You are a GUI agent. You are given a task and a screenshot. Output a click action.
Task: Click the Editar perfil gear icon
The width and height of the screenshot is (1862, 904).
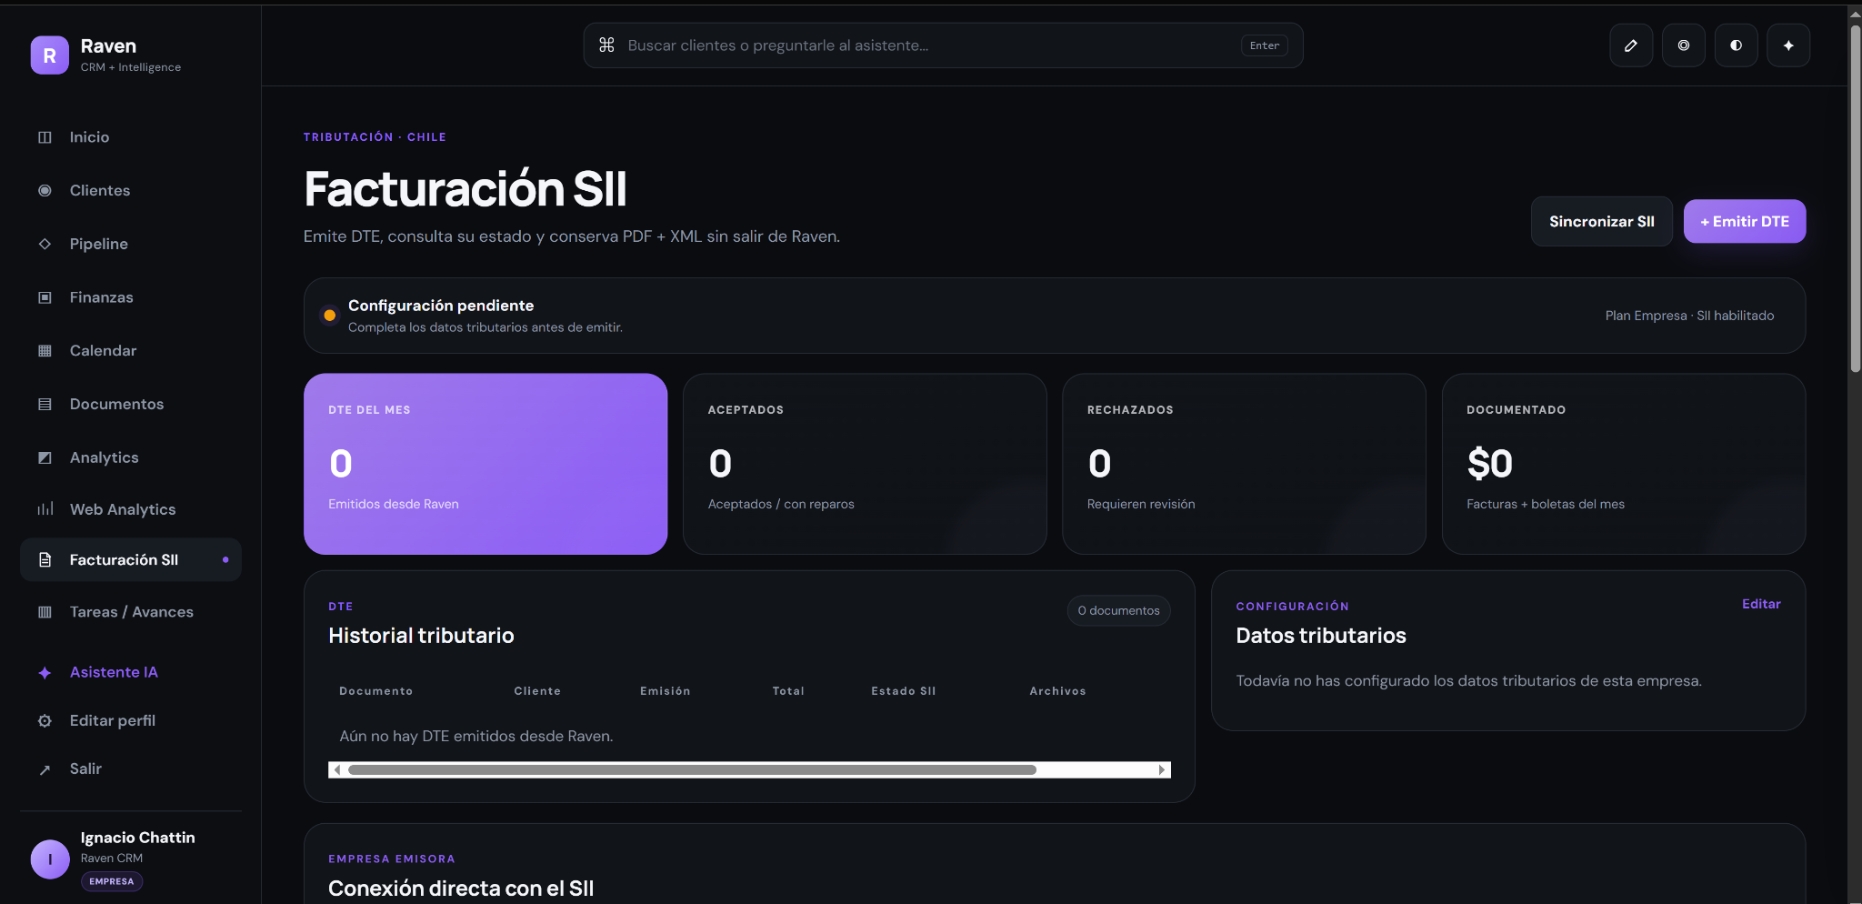click(45, 721)
